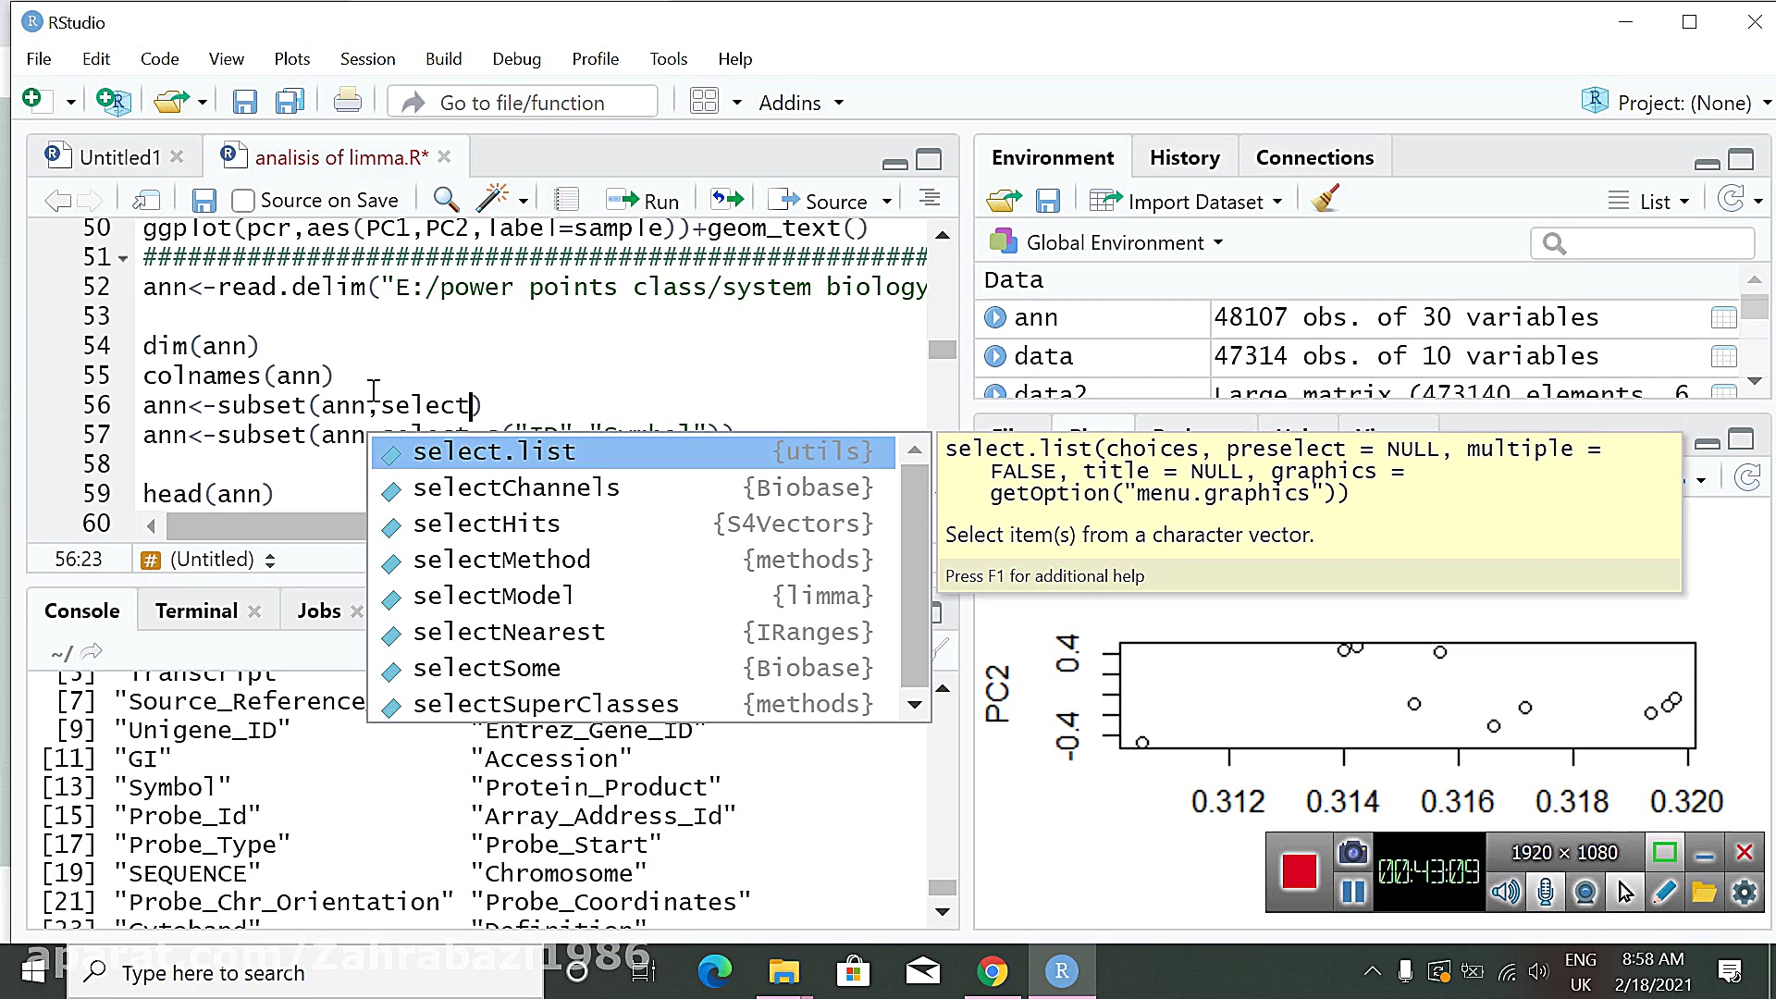Compile a report with the notebook icon
Viewport: 1776px width, 999px height.
[566, 200]
